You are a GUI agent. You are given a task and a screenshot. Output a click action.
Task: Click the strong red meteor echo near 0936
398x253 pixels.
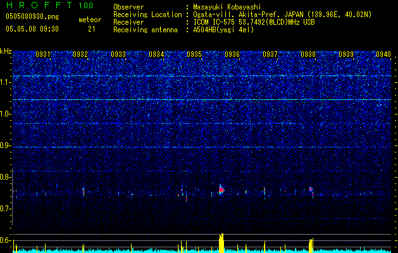click(221, 189)
